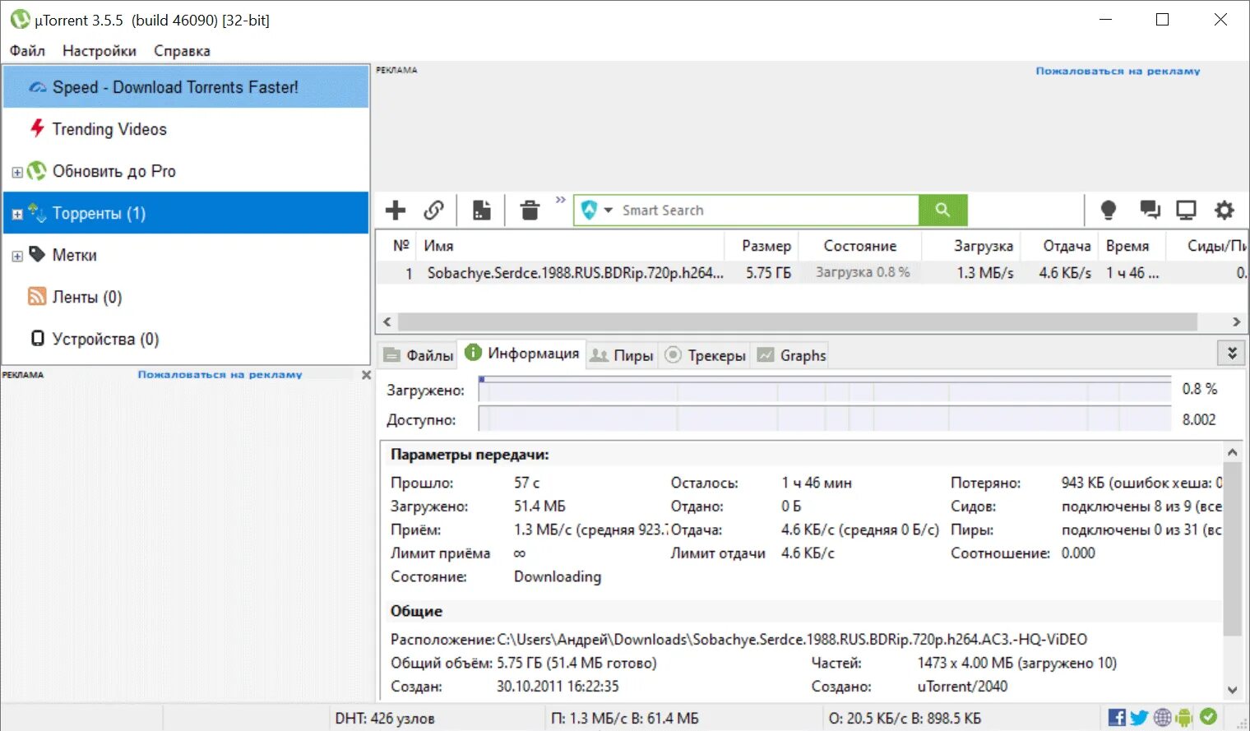Click download speed П: 1.3 МБ/с status

[x=625, y=719]
